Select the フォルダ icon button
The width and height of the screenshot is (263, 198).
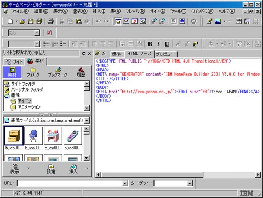33,72
